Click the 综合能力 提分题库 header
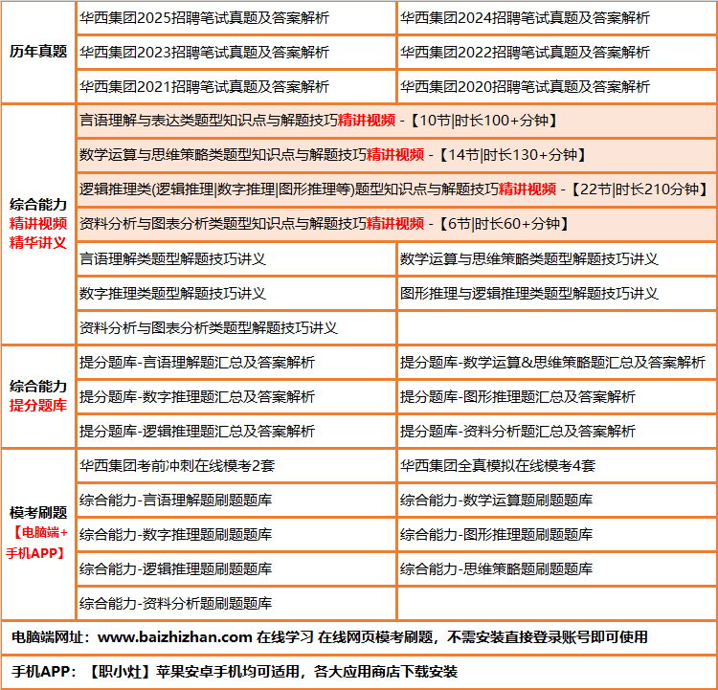 click(38, 396)
